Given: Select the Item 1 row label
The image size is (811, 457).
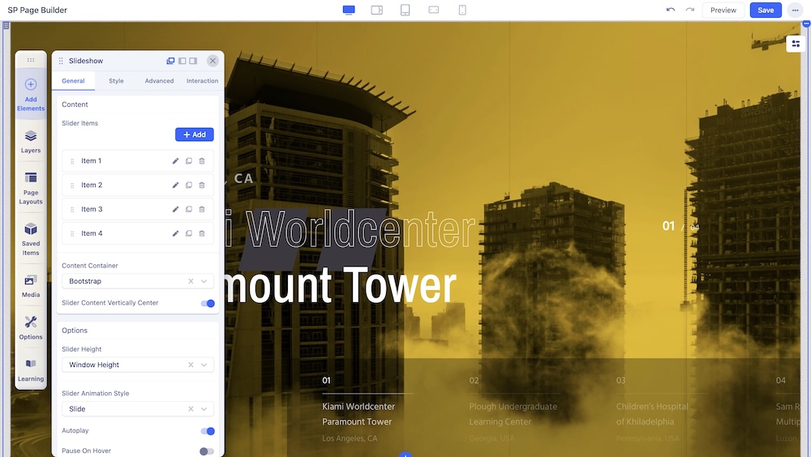Looking at the screenshot, I should (x=91, y=160).
